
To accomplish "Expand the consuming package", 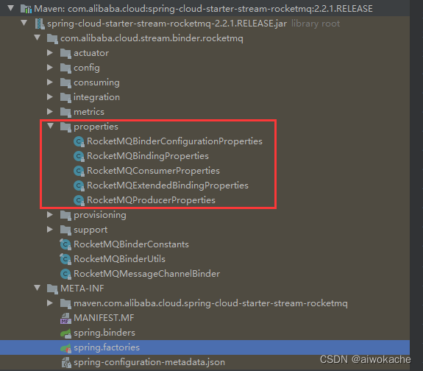I will click(50, 82).
